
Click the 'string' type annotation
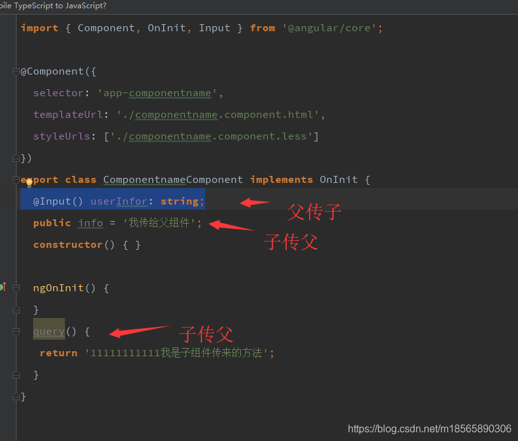[180, 201]
